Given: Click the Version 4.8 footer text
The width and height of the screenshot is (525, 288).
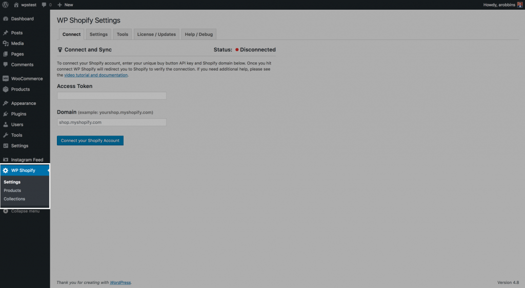Looking at the screenshot, I should point(508,283).
